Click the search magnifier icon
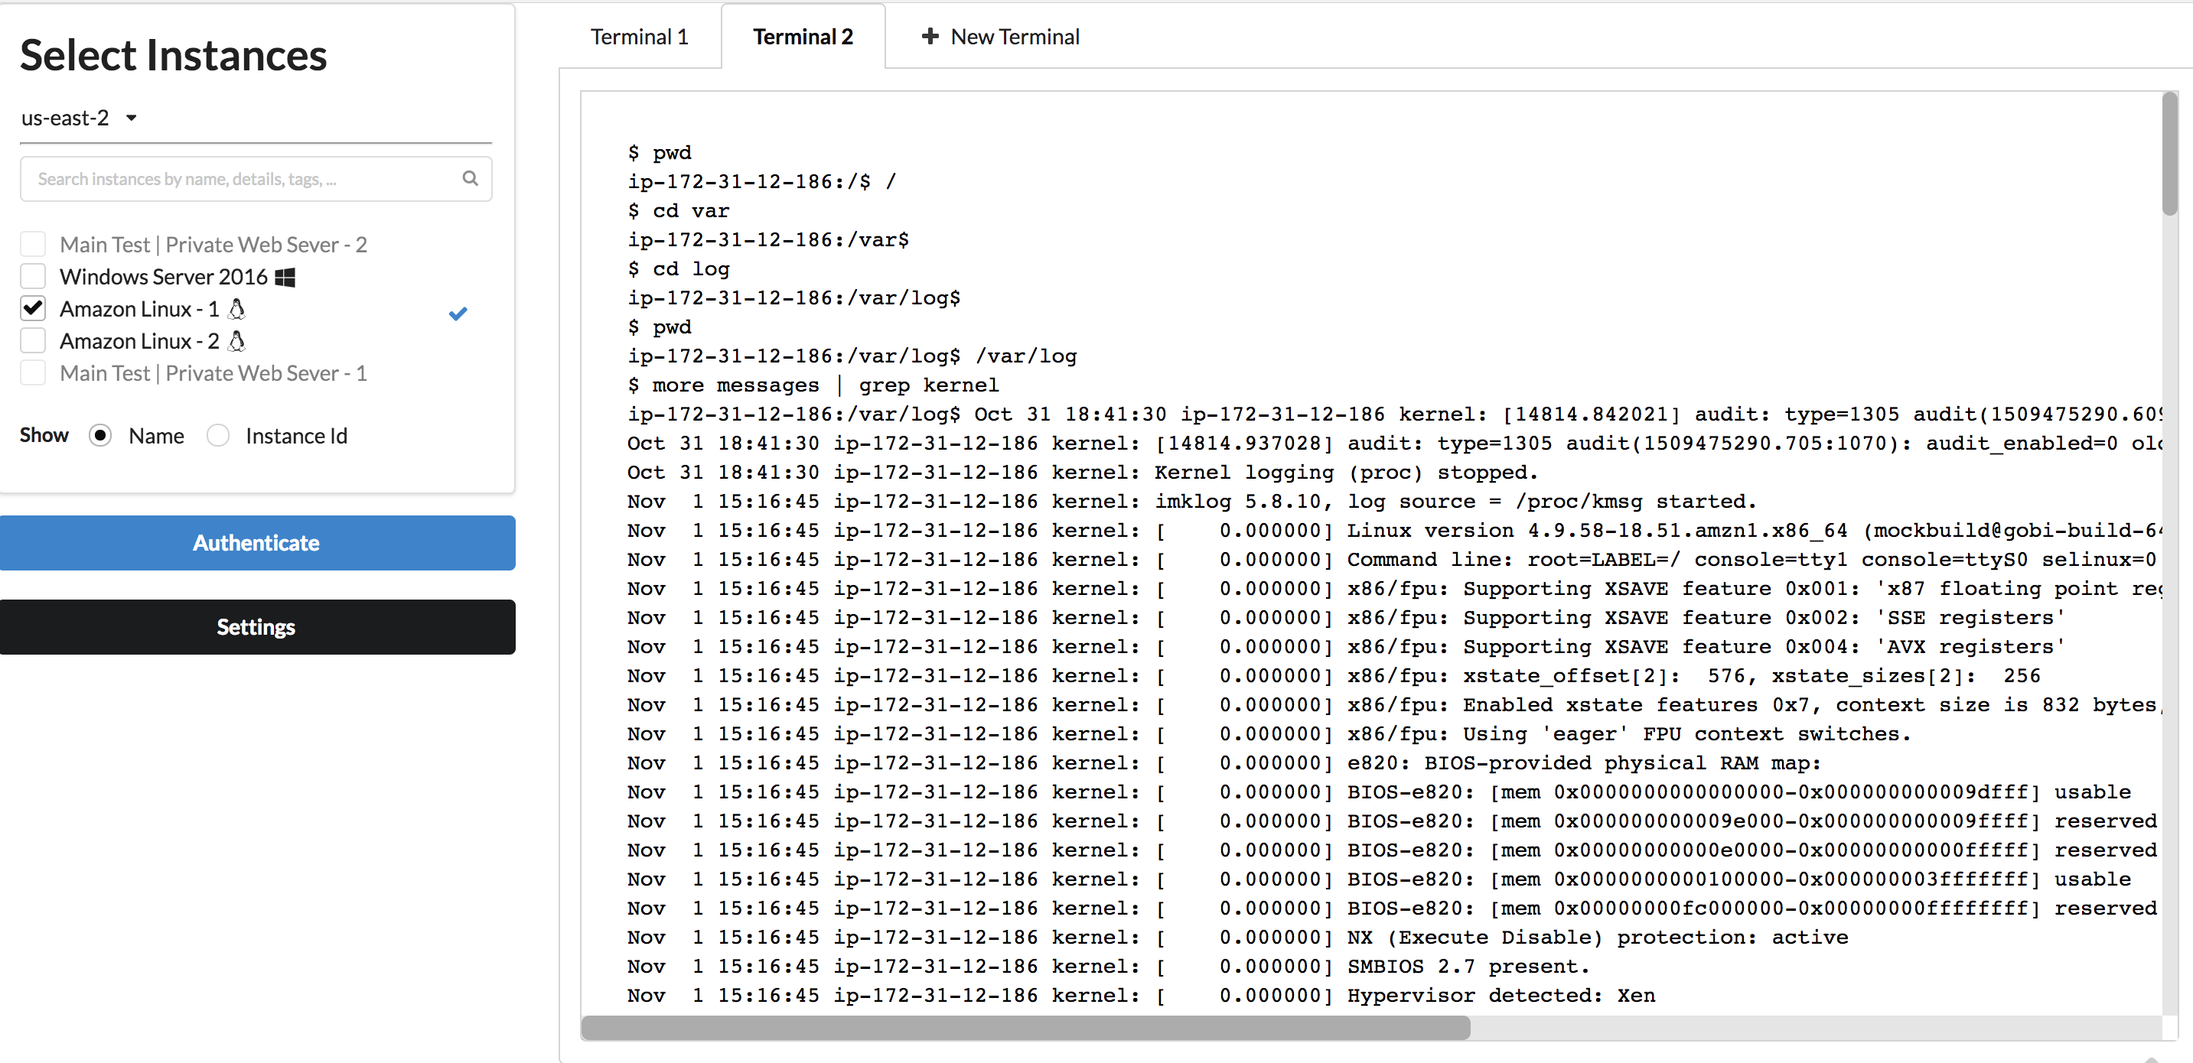 tap(470, 179)
